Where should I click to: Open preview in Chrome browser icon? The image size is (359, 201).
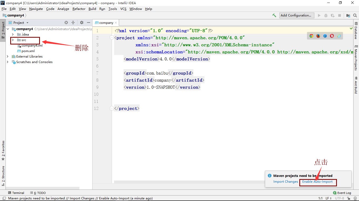pyautogui.click(x=311, y=36)
